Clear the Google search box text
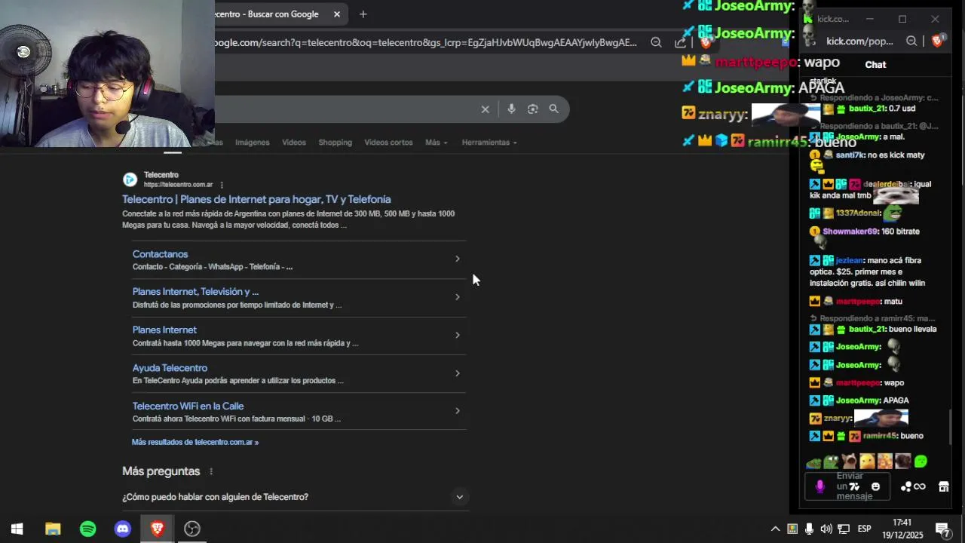This screenshot has width=965, height=543. point(485,109)
